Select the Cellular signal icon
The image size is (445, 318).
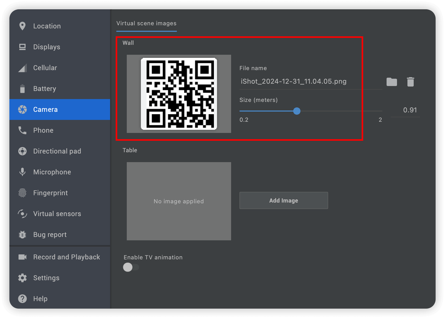point(22,68)
